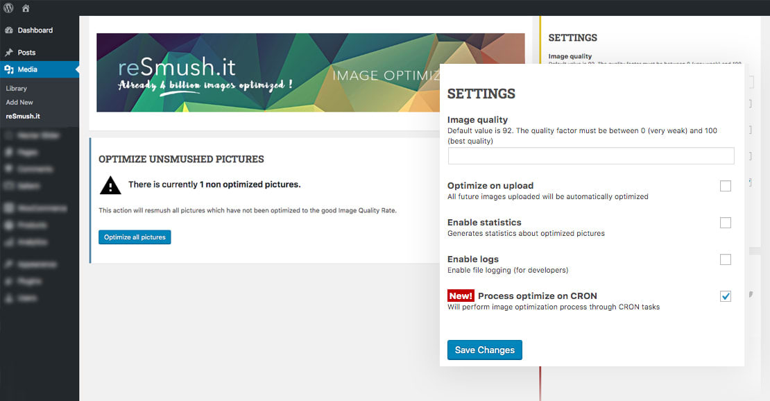This screenshot has height=401, width=770.
Task: Go to Media Library submenu
Action: (16, 89)
